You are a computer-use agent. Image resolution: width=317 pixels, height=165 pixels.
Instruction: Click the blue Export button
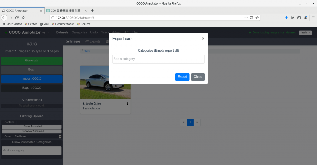[x=182, y=77]
